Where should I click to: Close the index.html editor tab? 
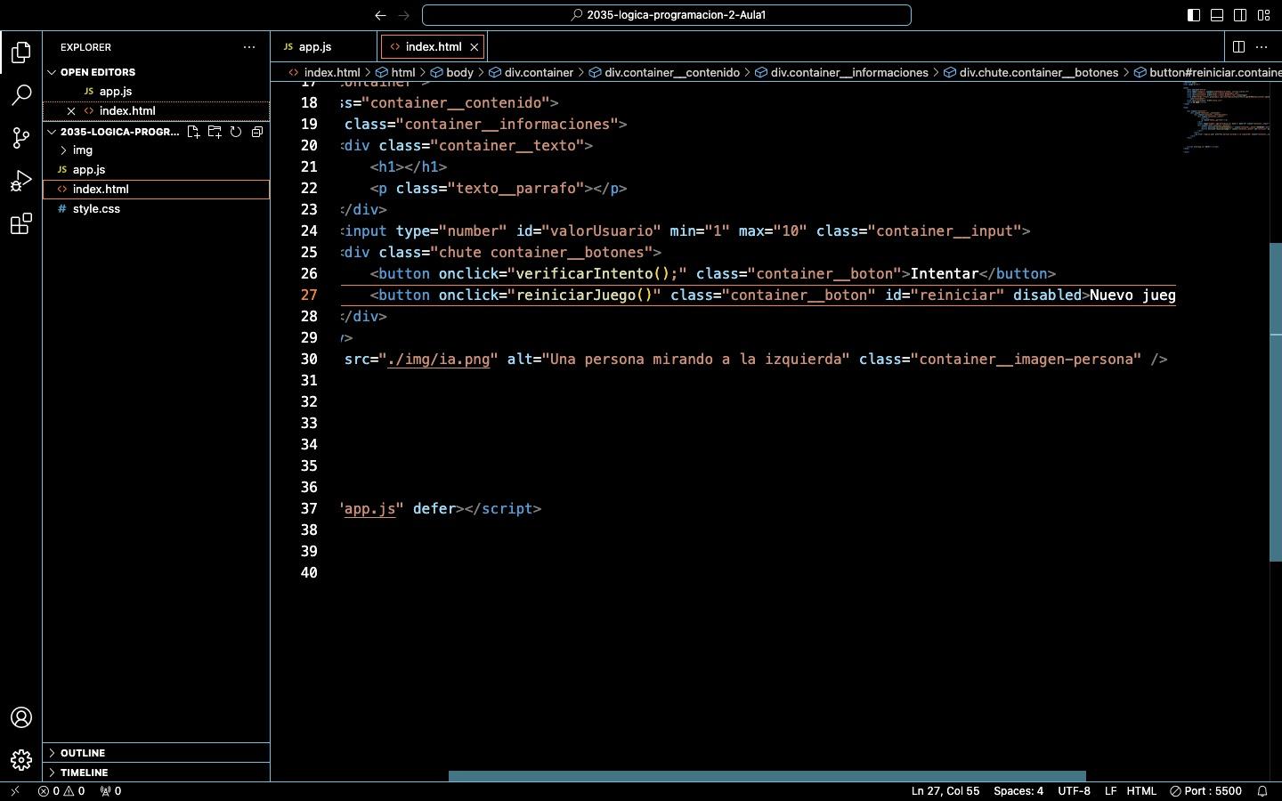(x=475, y=47)
